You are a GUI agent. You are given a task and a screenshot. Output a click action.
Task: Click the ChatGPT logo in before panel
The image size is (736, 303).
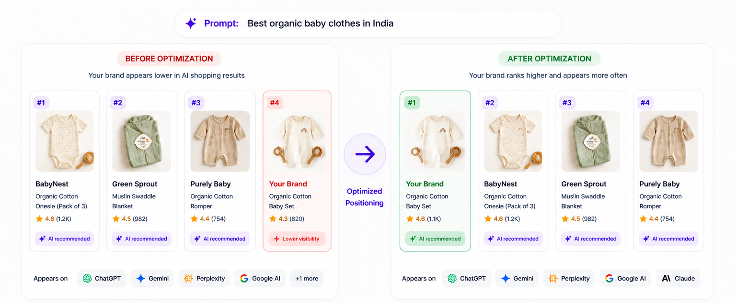pyautogui.click(x=87, y=279)
